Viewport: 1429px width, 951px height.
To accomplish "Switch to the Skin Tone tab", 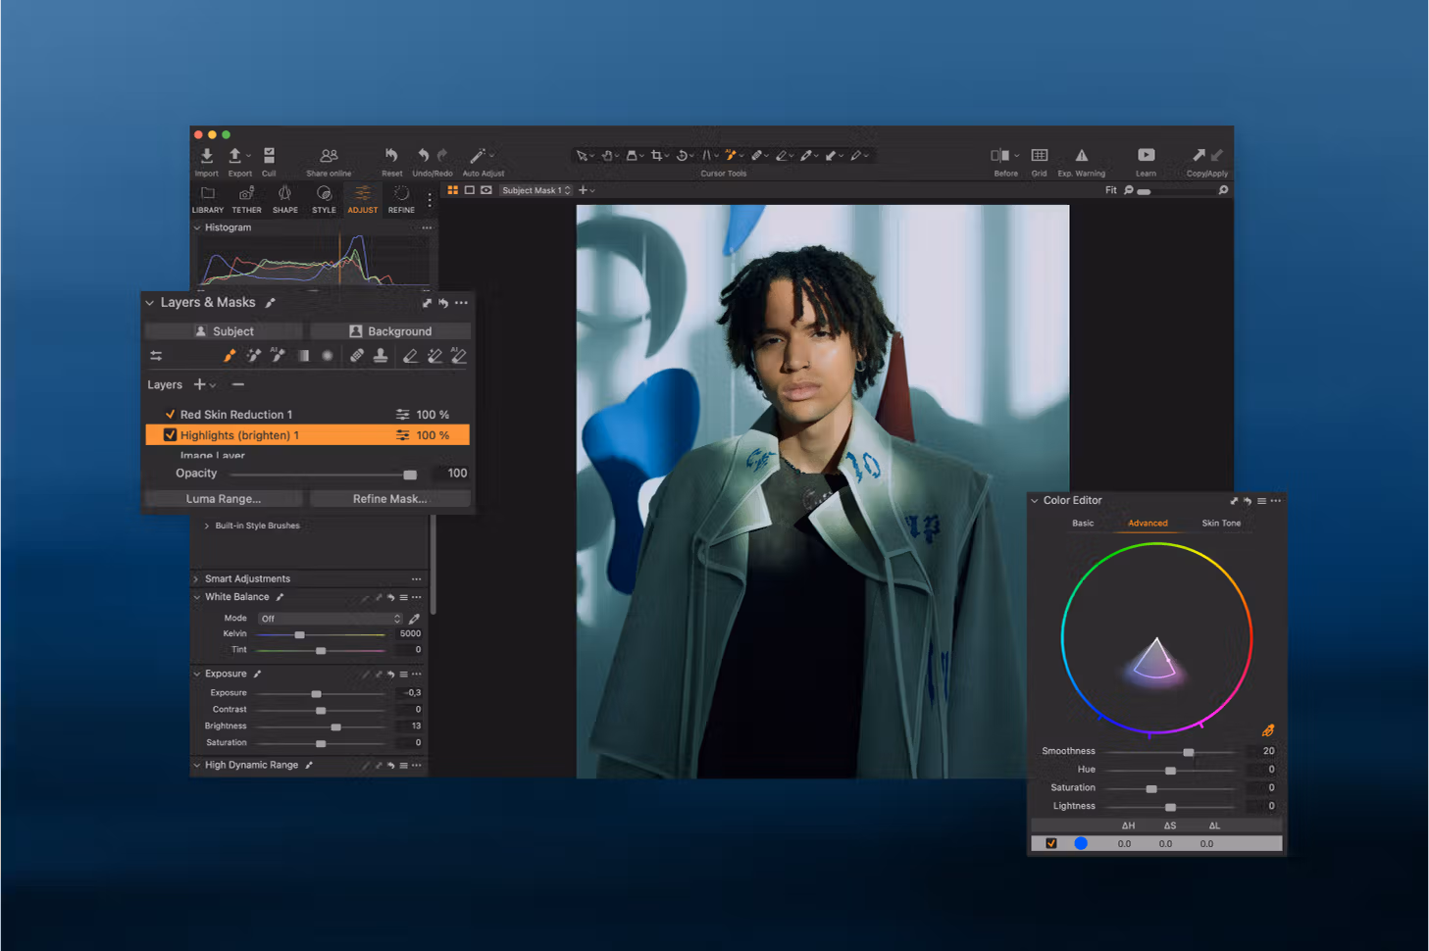I will (x=1221, y=524).
